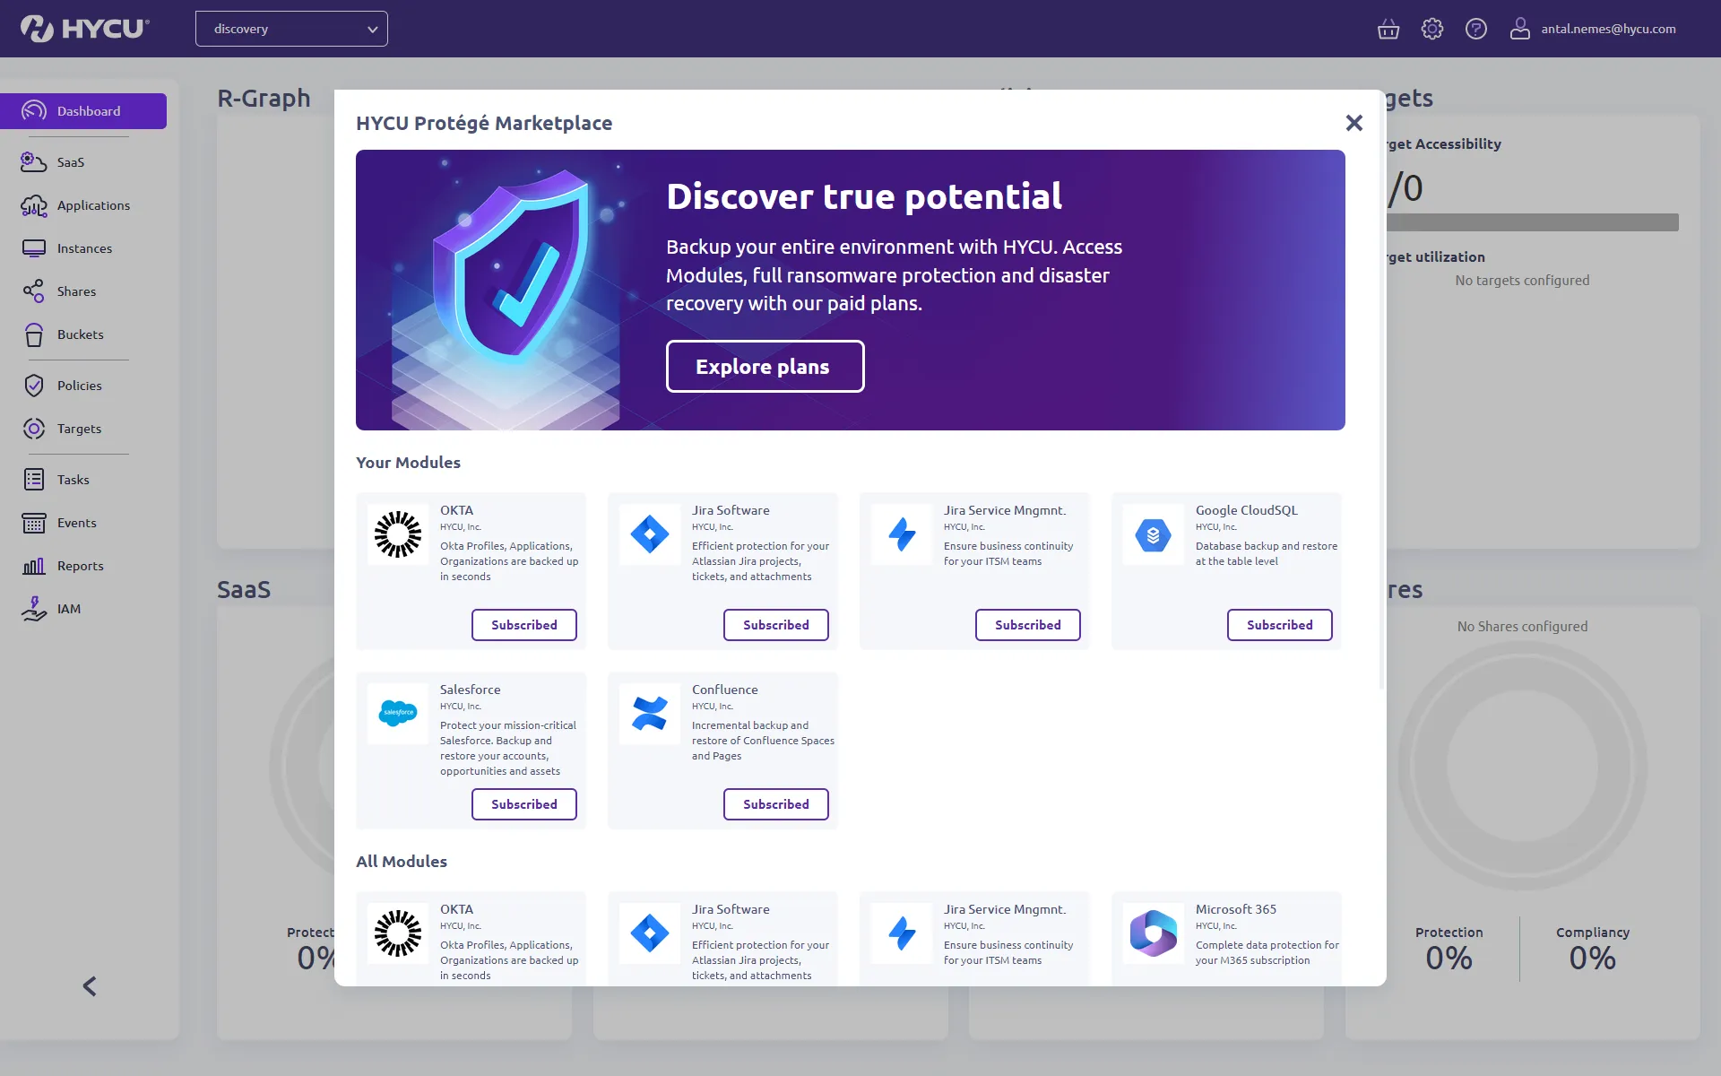Click the OKTA logo in Your Modules
Viewport: 1721px width, 1076px height.
397,534
